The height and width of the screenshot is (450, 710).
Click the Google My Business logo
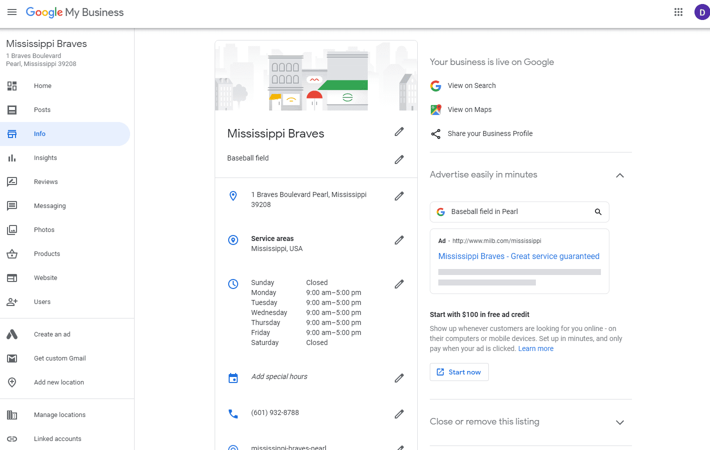(75, 12)
